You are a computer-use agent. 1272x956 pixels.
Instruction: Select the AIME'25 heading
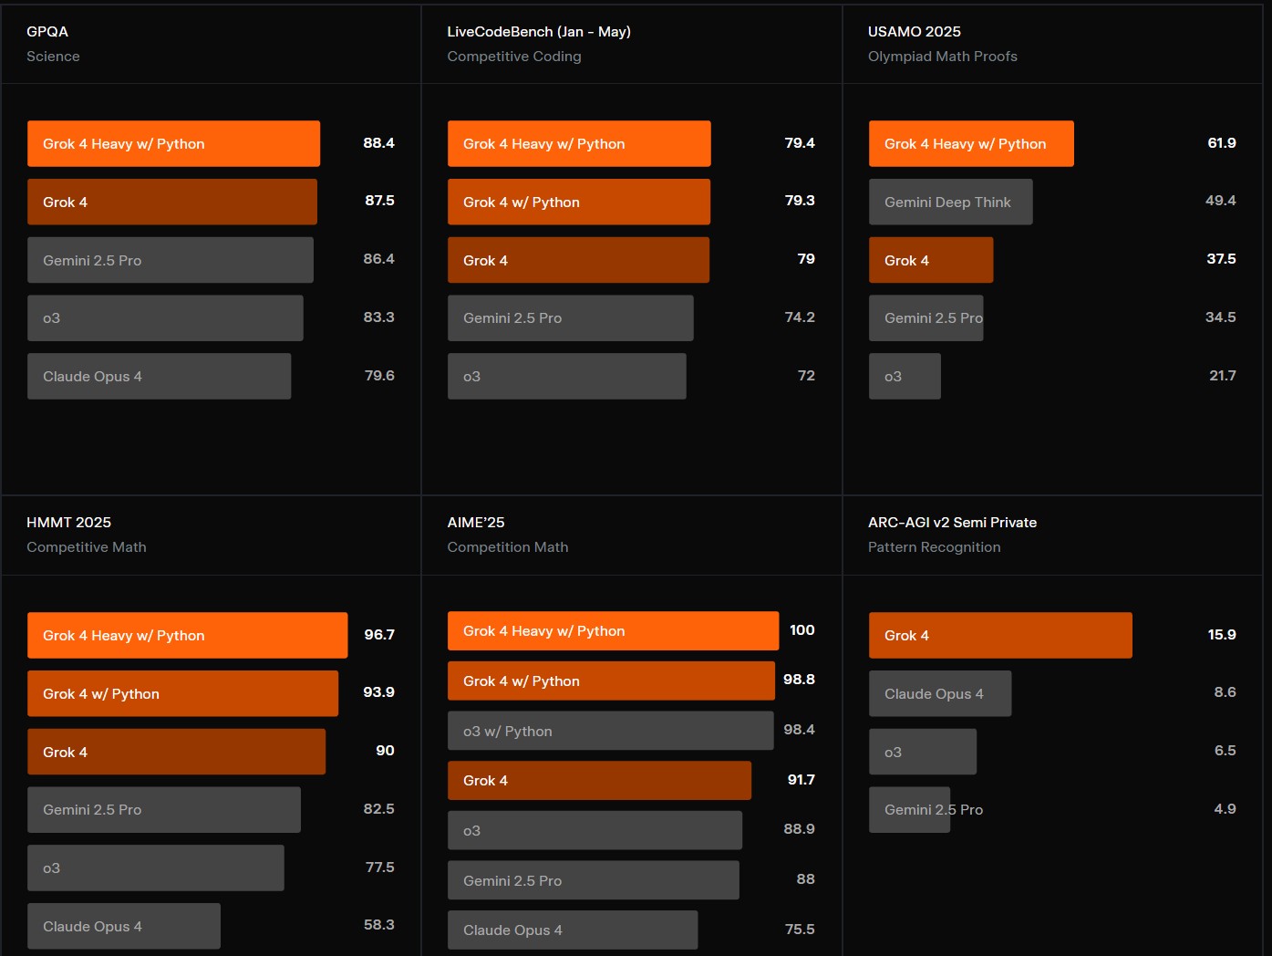pos(476,522)
